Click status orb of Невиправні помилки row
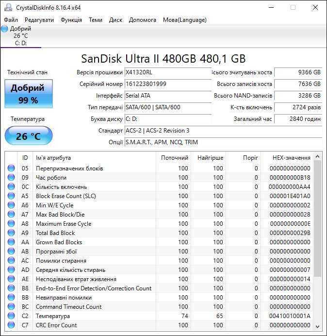Image resolution: width=327 pixels, height=336 pixels. click(11, 297)
